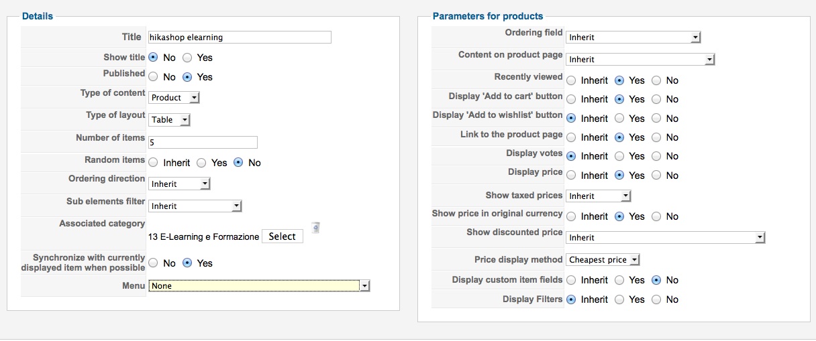Select Yes for Display votes
816x341 pixels.
pos(621,156)
